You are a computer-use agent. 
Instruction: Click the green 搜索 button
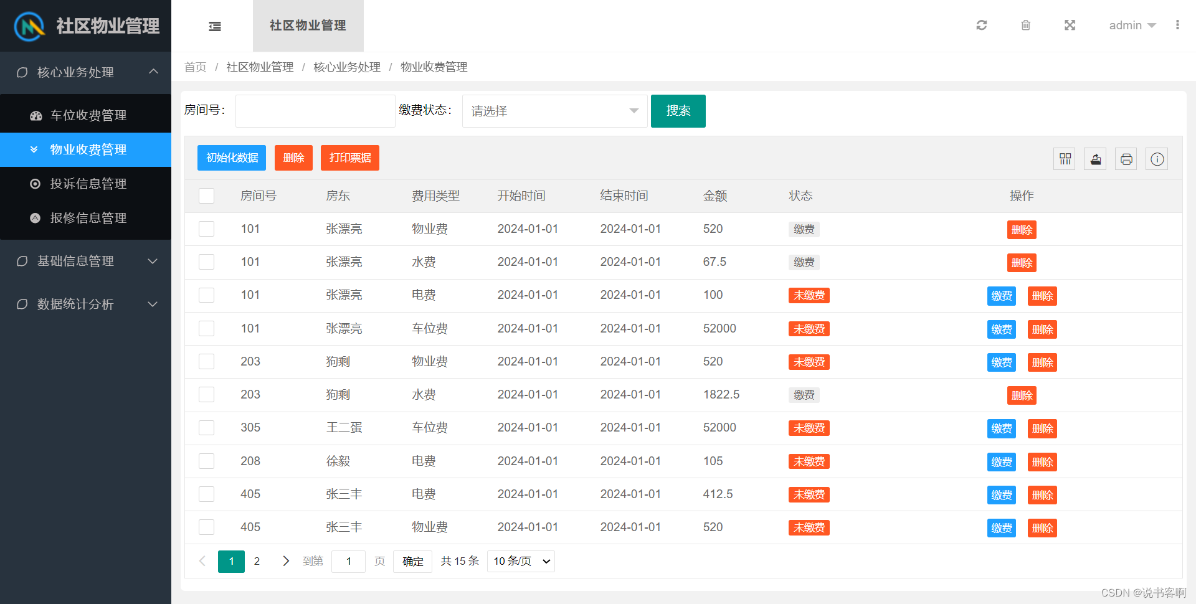coord(678,111)
